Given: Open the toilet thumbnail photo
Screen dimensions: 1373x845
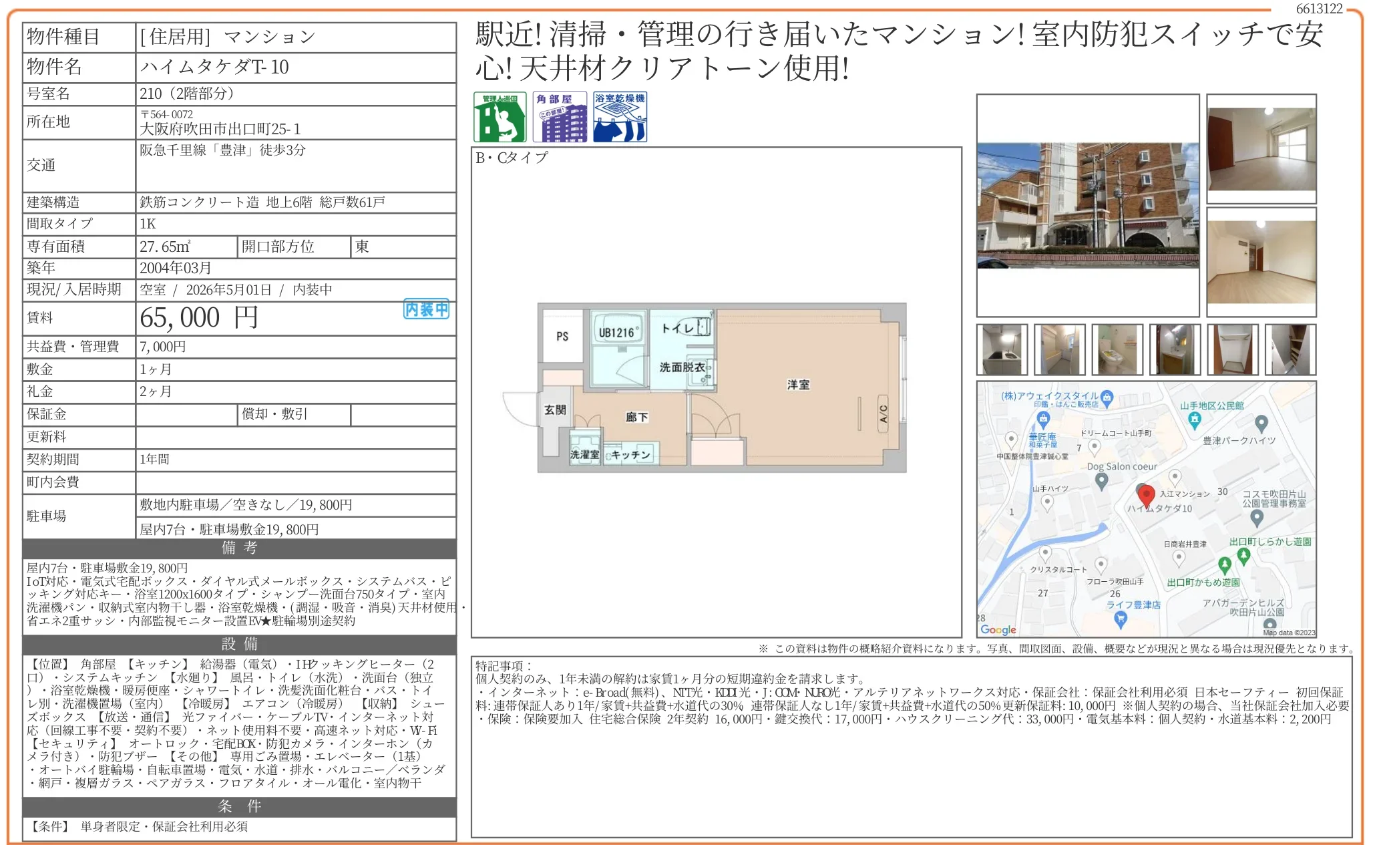Looking at the screenshot, I should coord(1117,349).
